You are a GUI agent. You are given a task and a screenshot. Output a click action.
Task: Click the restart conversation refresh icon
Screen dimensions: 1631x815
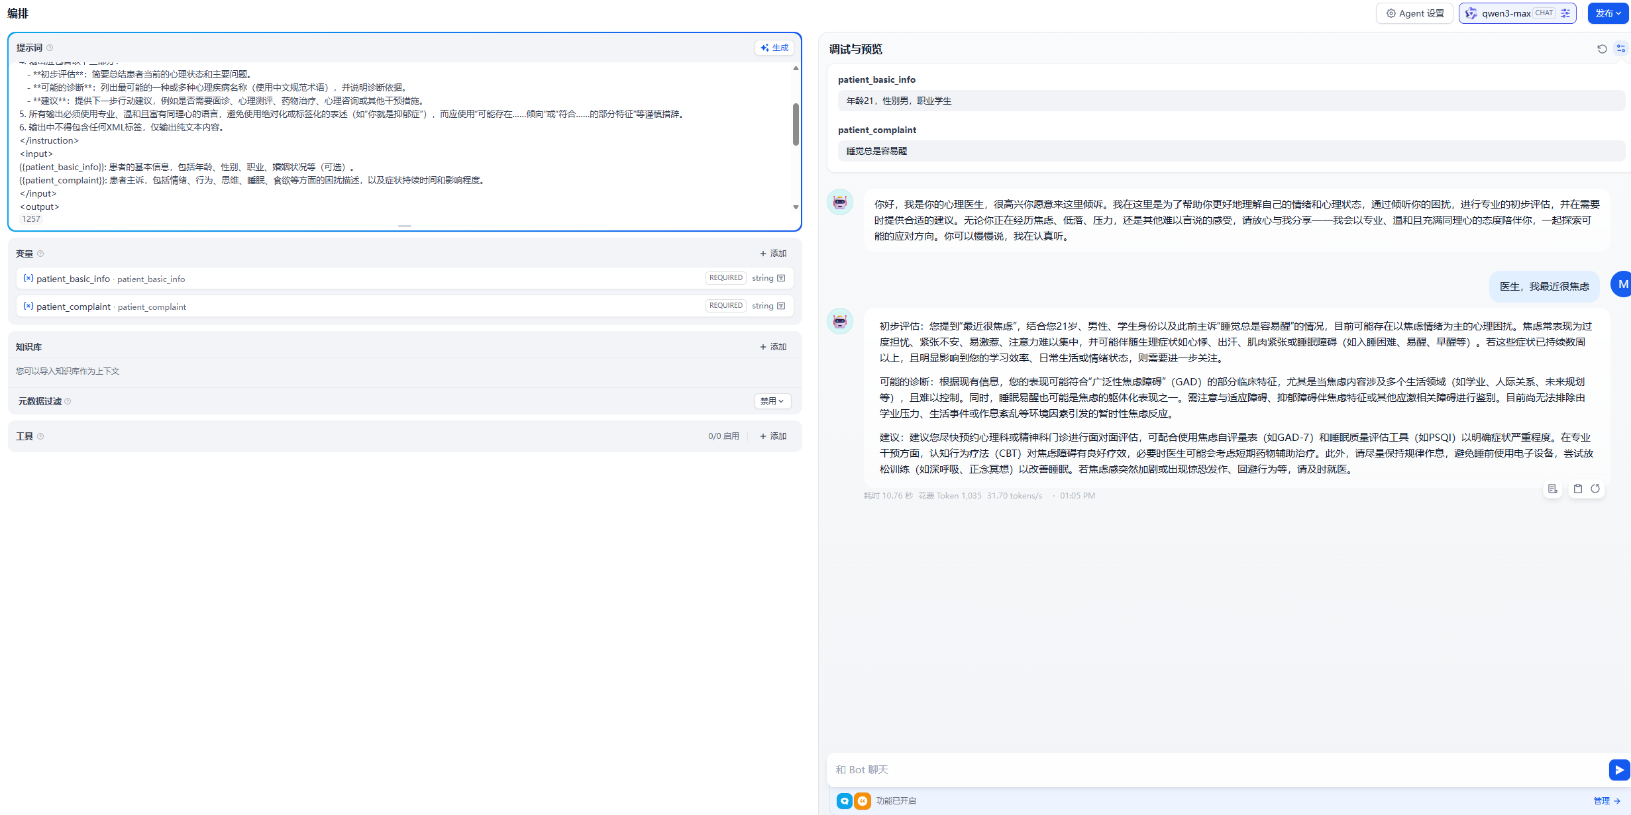[1602, 49]
